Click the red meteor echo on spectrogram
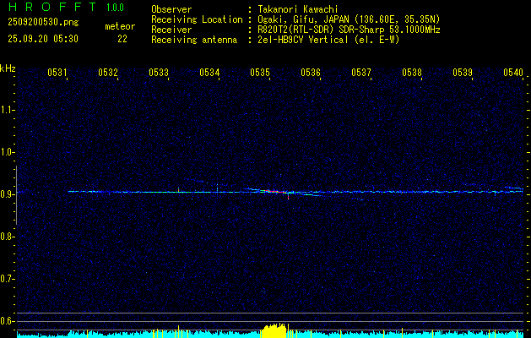The height and width of the screenshot is (338, 531). (x=272, y=192)
